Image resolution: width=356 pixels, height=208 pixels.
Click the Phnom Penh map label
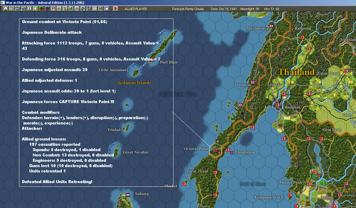tap(291, 183)
